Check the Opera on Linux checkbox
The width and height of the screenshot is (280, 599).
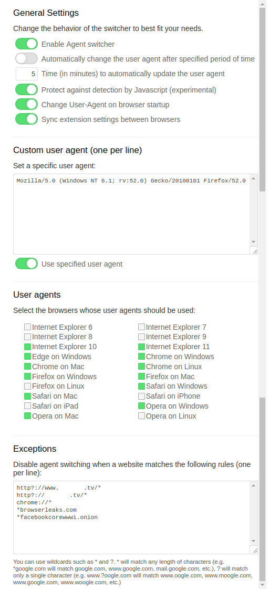[x=141, y=416]
